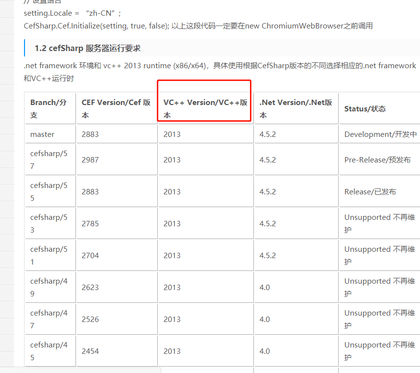The height and width of the screenshot is (373, 420).
Task: Click Unsupported status in cefsharp/51 row
Action: pos(379,255)
